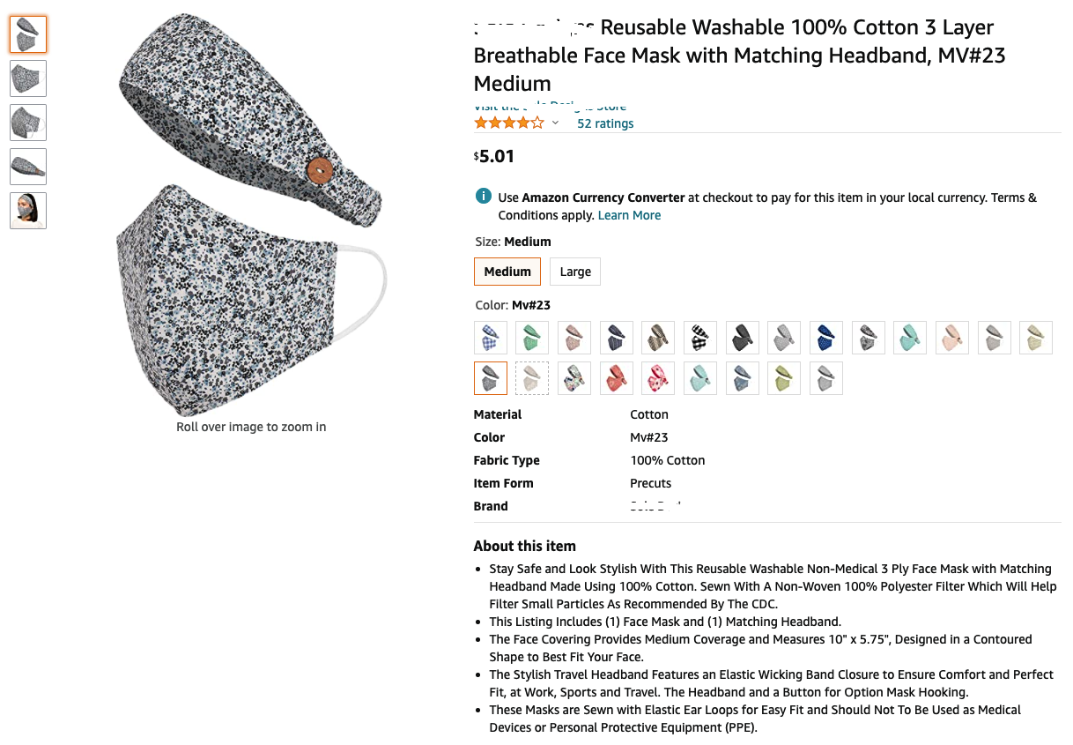The image size is (1073, 745).
Task: Select the Large size option
Action: click(575, 272)
